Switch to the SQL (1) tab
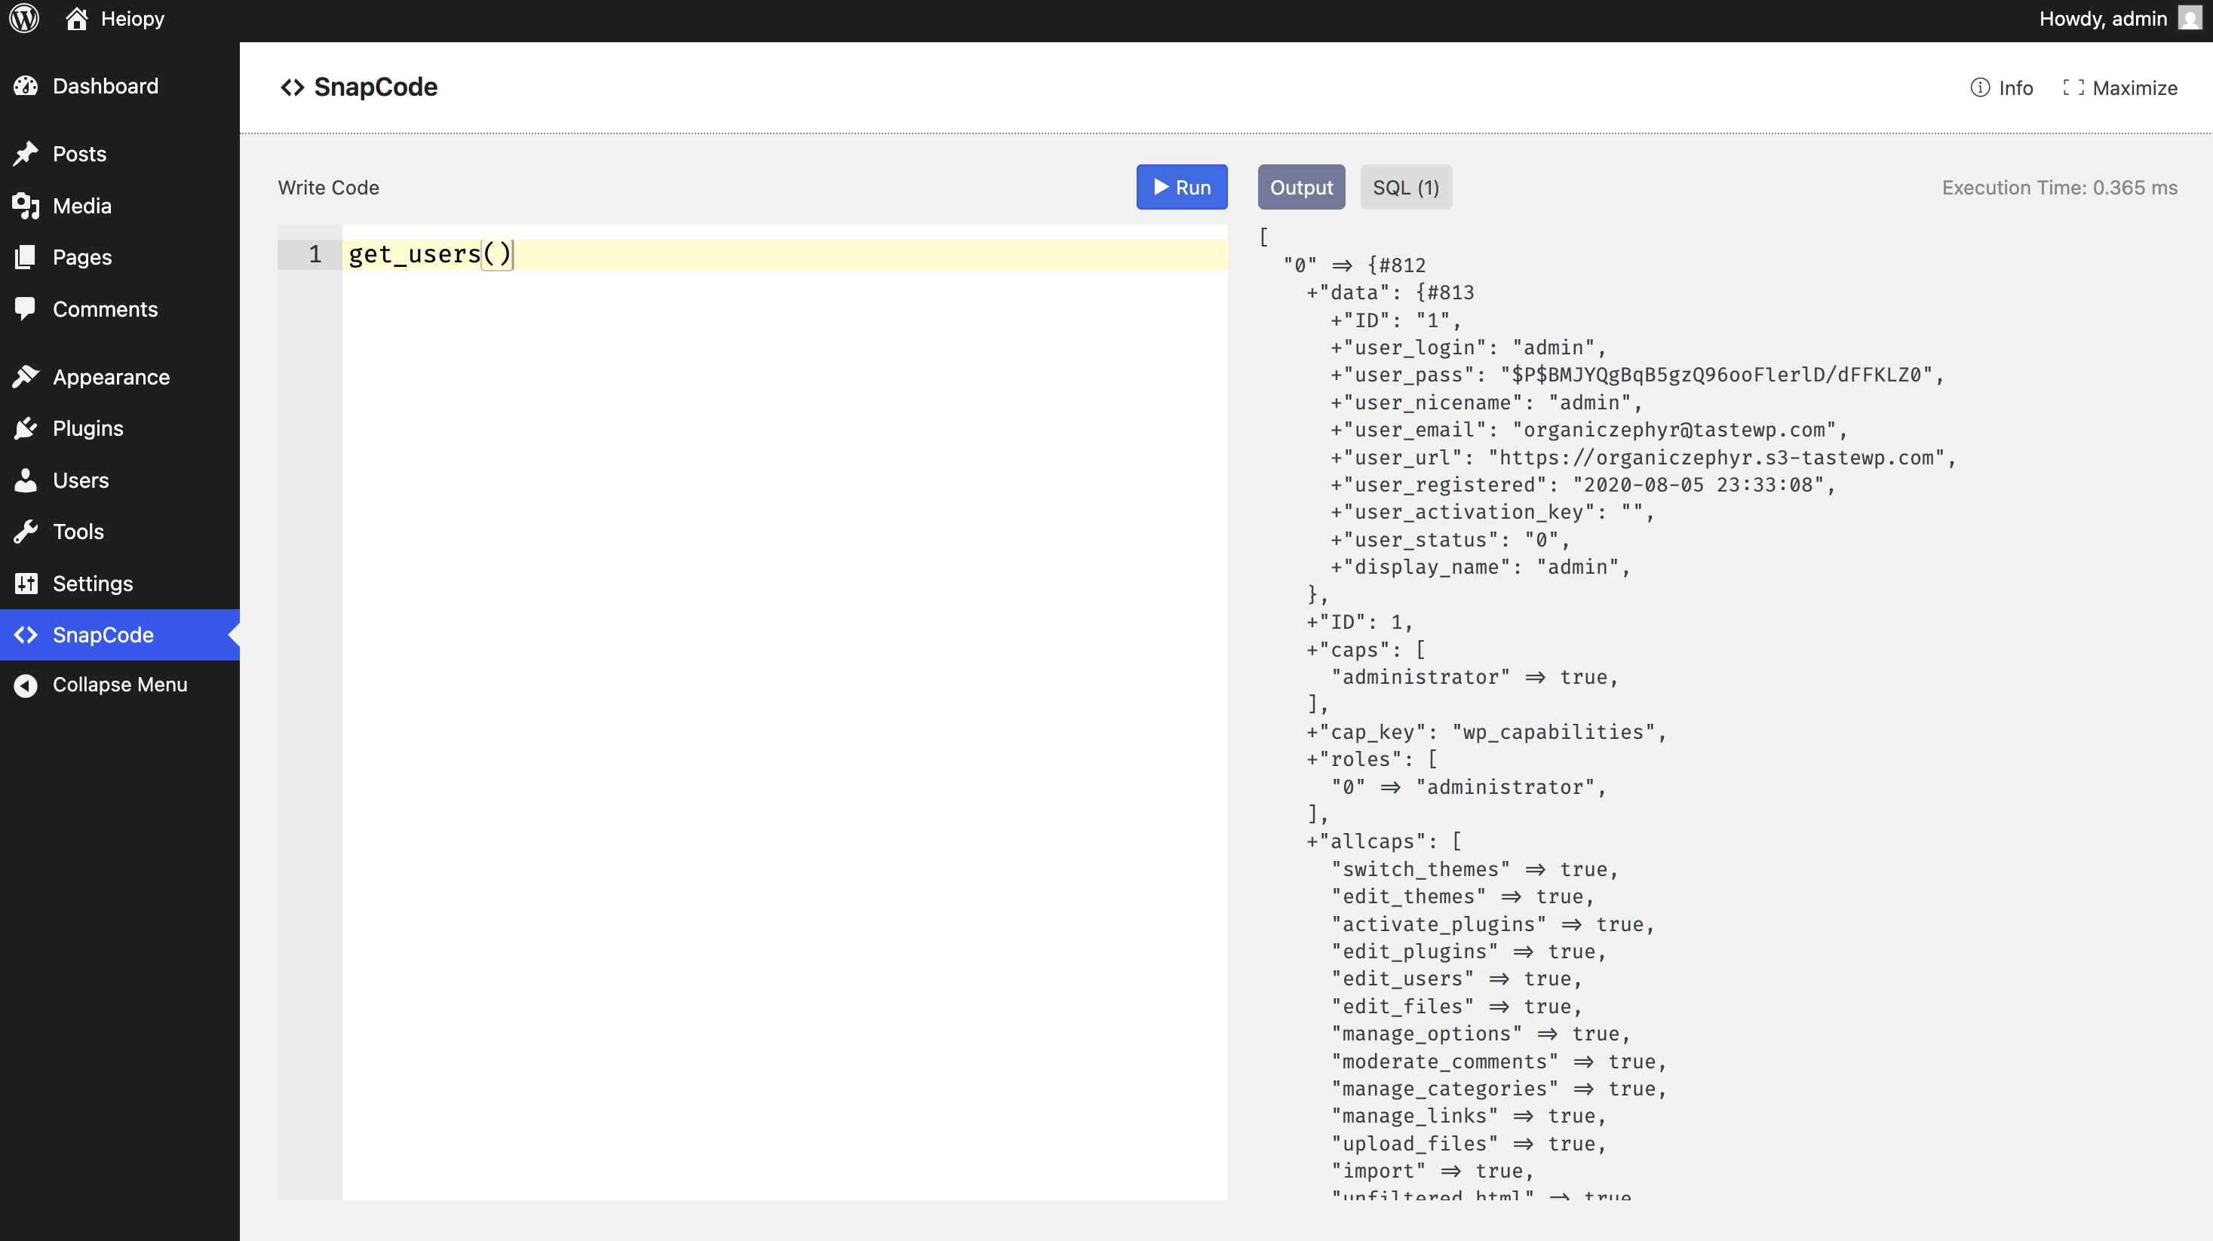Image resolution: width=2213 pixels, height=1241 pixels. tap(1405, 187)
